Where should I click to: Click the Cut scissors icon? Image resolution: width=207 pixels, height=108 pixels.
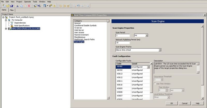pyautogui.click(x=18, y=5)
